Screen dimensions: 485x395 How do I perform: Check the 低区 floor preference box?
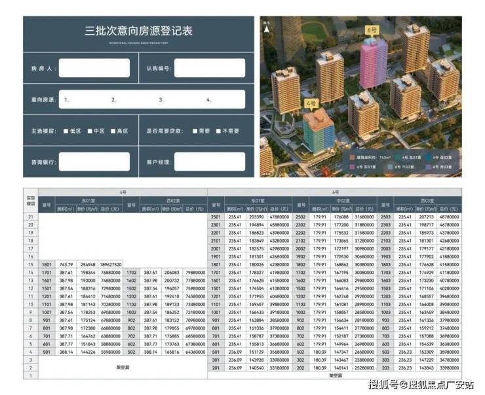pos(66,131)
